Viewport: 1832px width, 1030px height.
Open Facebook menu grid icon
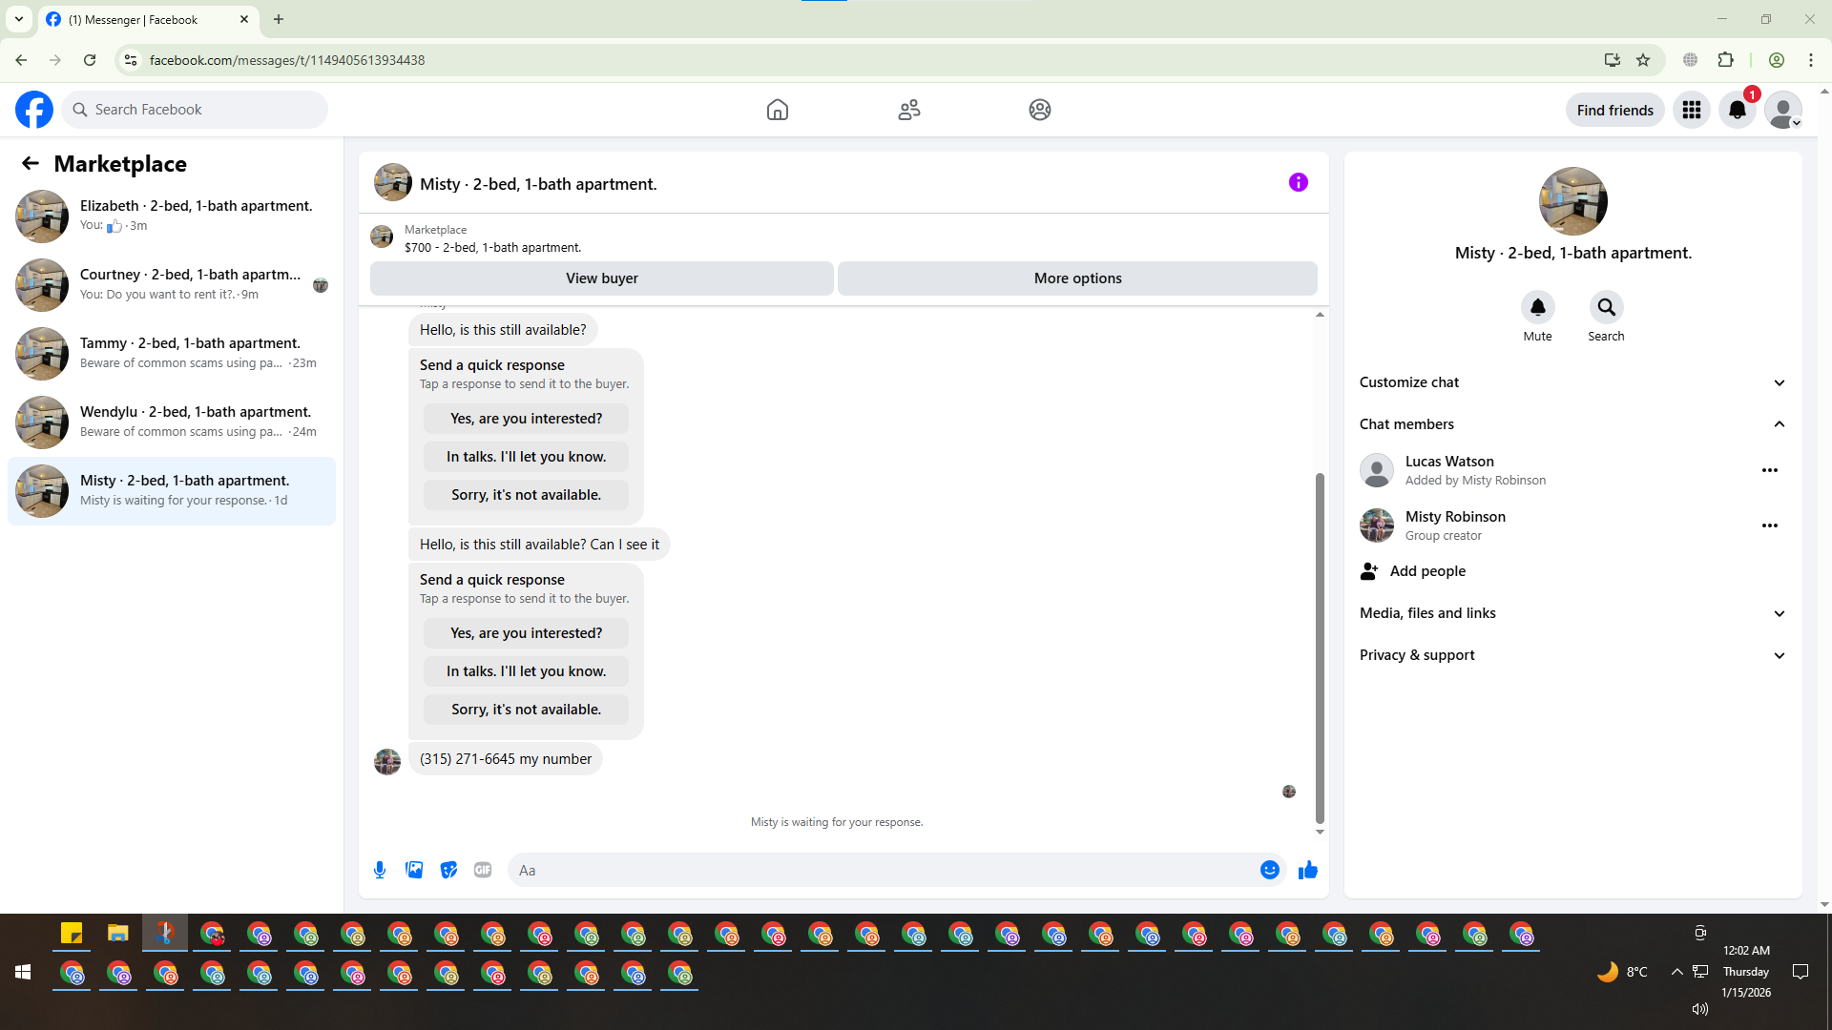point(1691,111)
